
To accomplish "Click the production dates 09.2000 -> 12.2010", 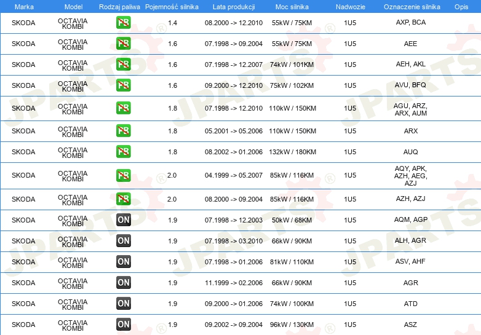I will (x=234, y=85).
